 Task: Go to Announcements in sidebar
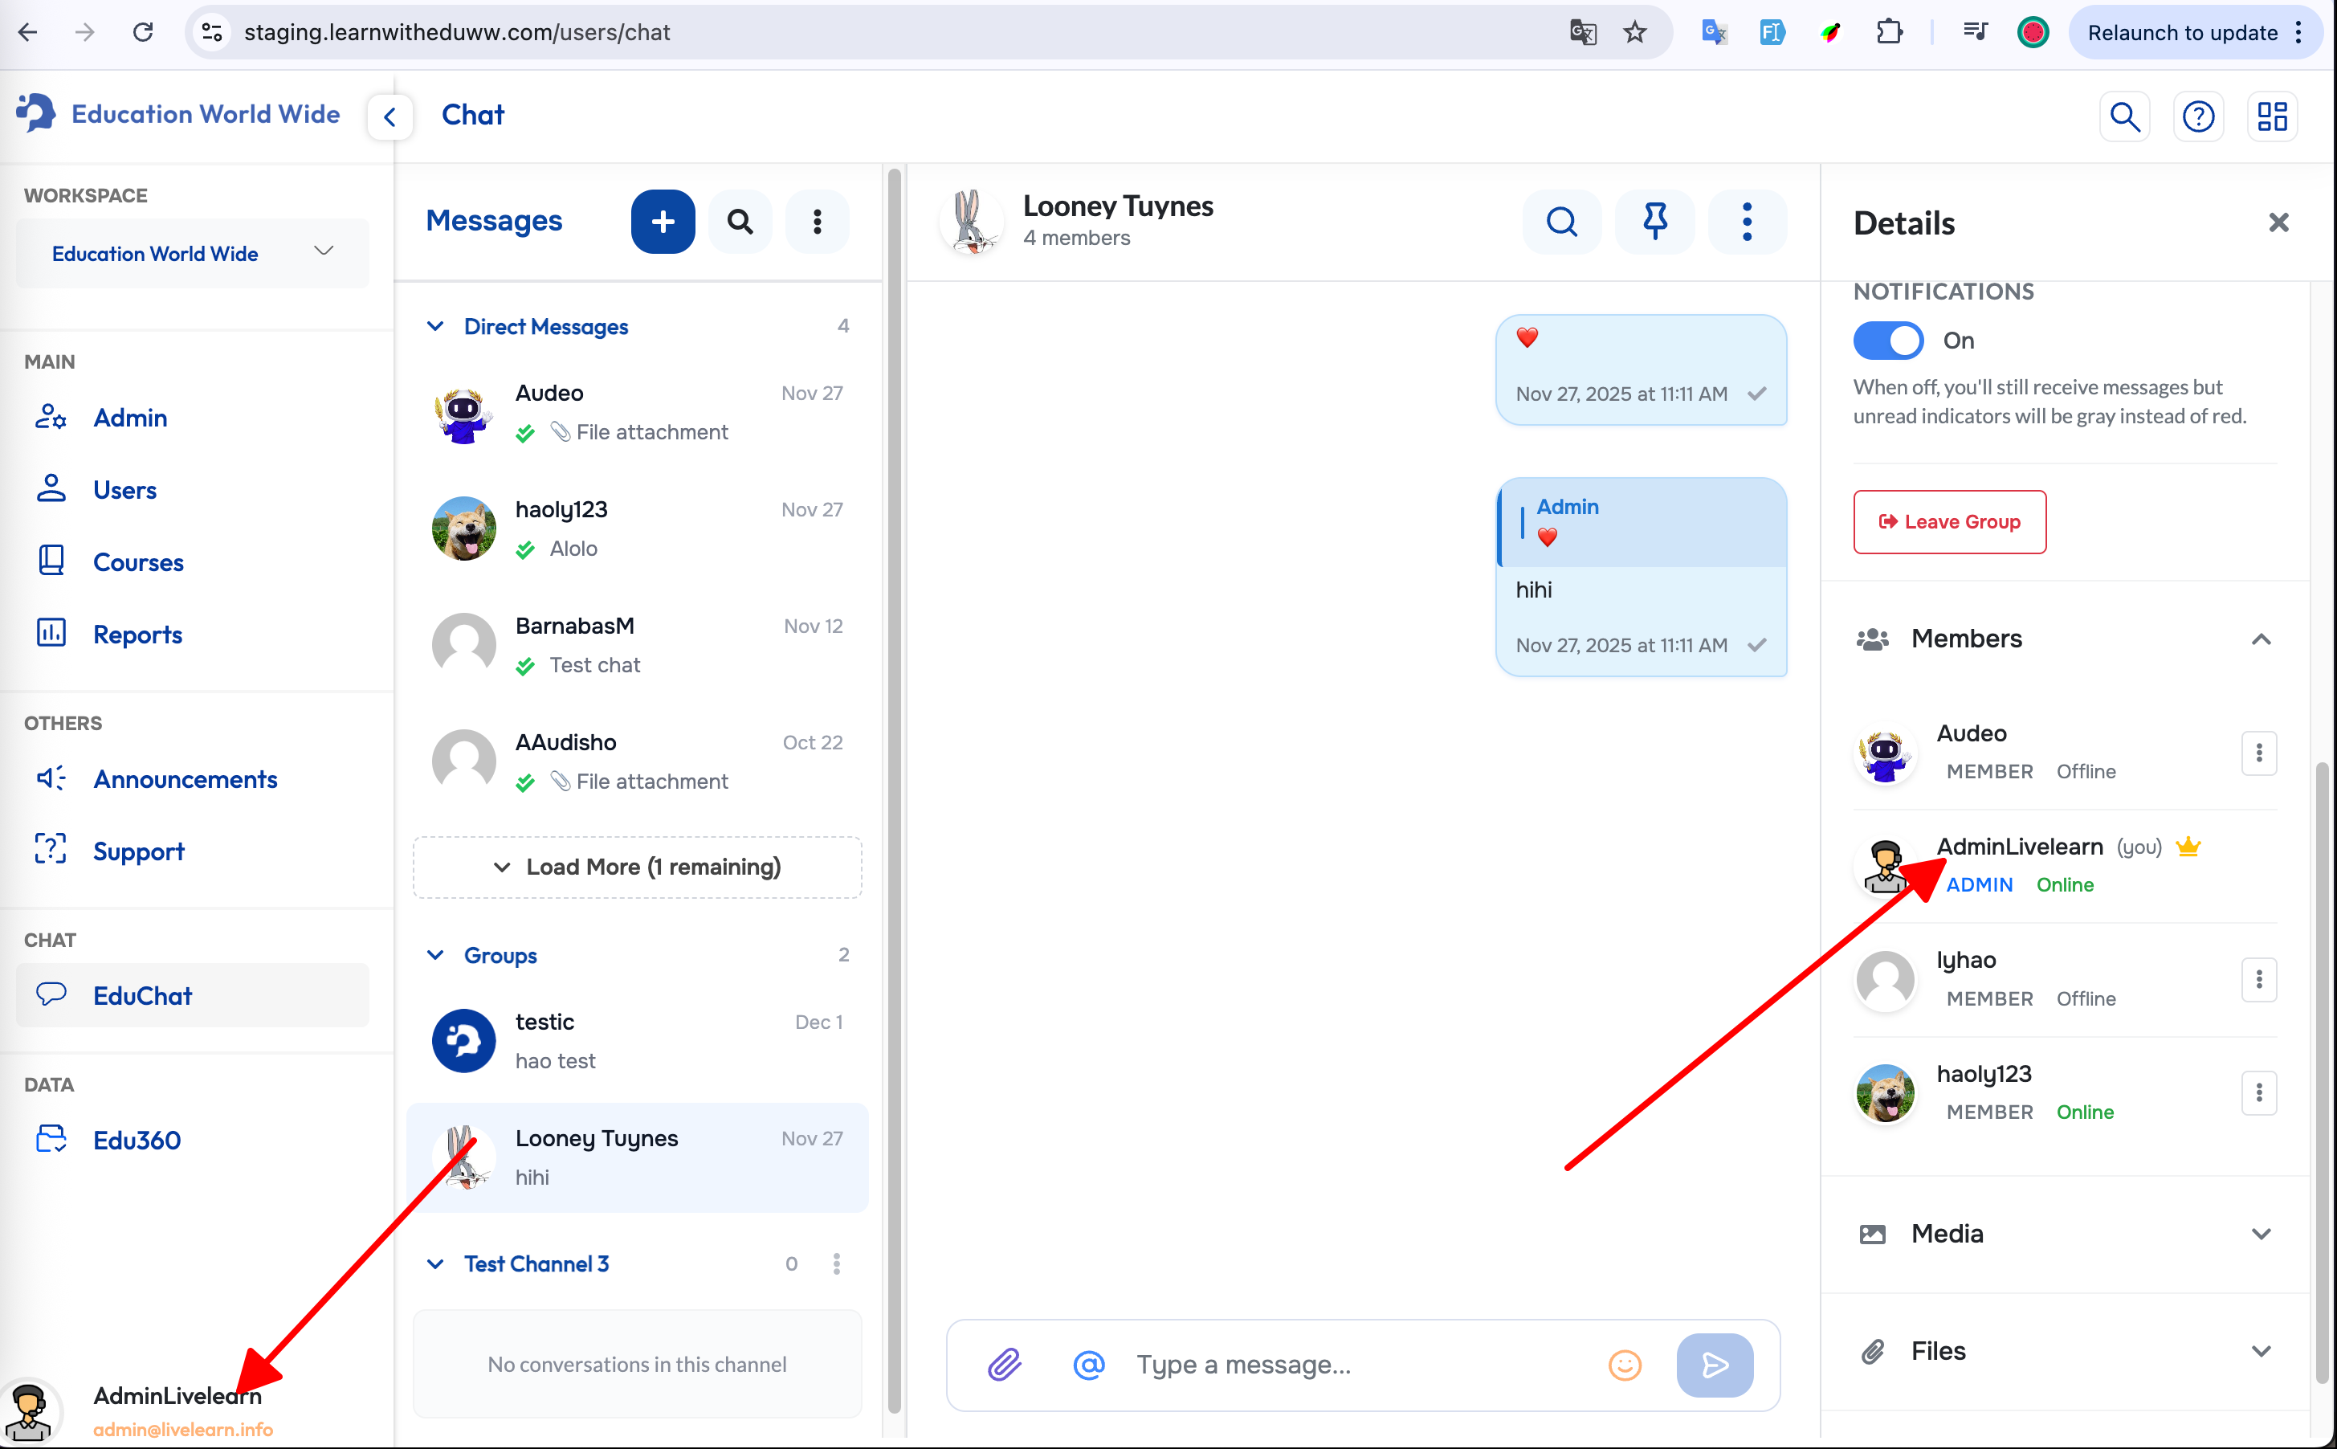[x=185, y=779]
